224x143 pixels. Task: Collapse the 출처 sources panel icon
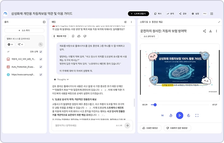pyautogui.click(x=44, y=22)
